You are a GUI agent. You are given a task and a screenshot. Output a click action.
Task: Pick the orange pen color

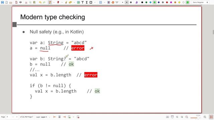(175, 2)
